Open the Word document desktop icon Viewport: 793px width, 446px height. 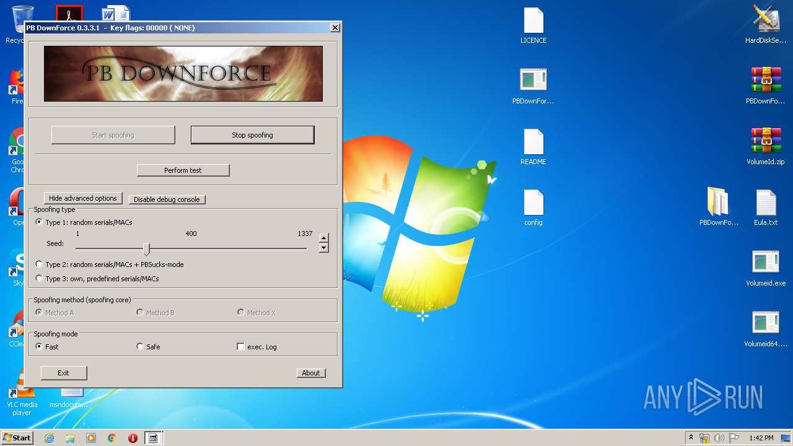pyautogui.click(x=116, y=12)
